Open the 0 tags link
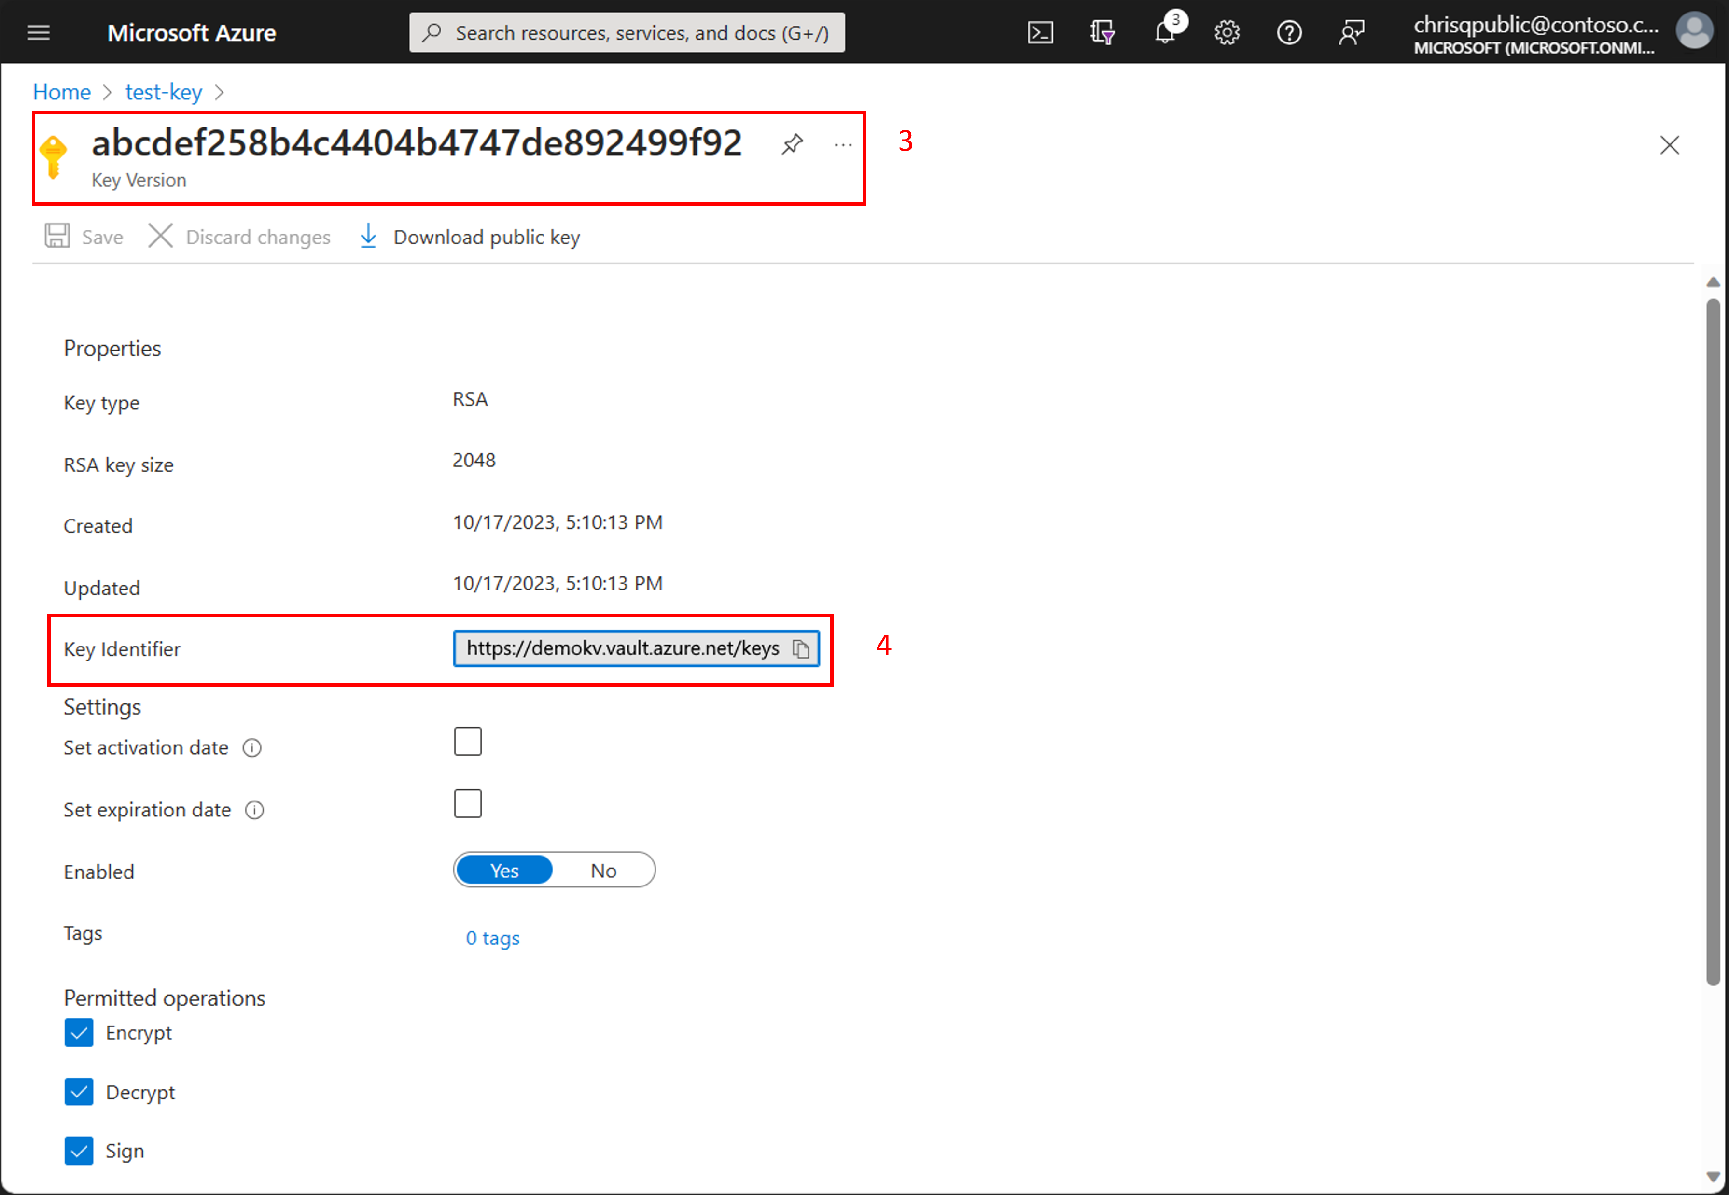Image resolution: width=1729 pixels, height=1195 pixels. [492, 938]
